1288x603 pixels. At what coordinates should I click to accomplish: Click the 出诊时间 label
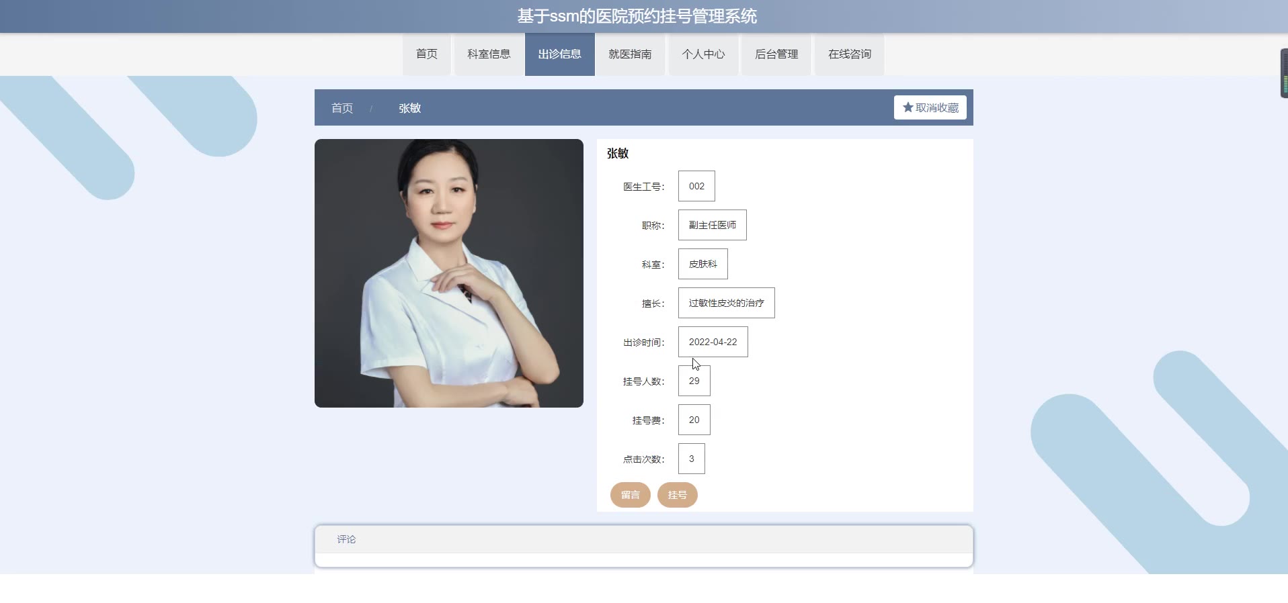click(x=643, y=342)
